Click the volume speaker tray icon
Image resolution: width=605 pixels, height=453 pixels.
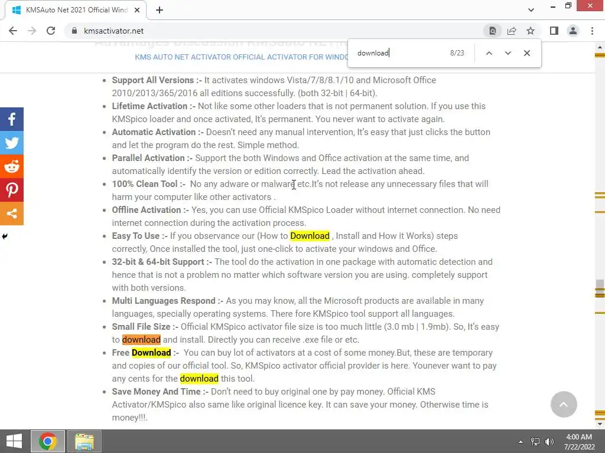[549, 442]
